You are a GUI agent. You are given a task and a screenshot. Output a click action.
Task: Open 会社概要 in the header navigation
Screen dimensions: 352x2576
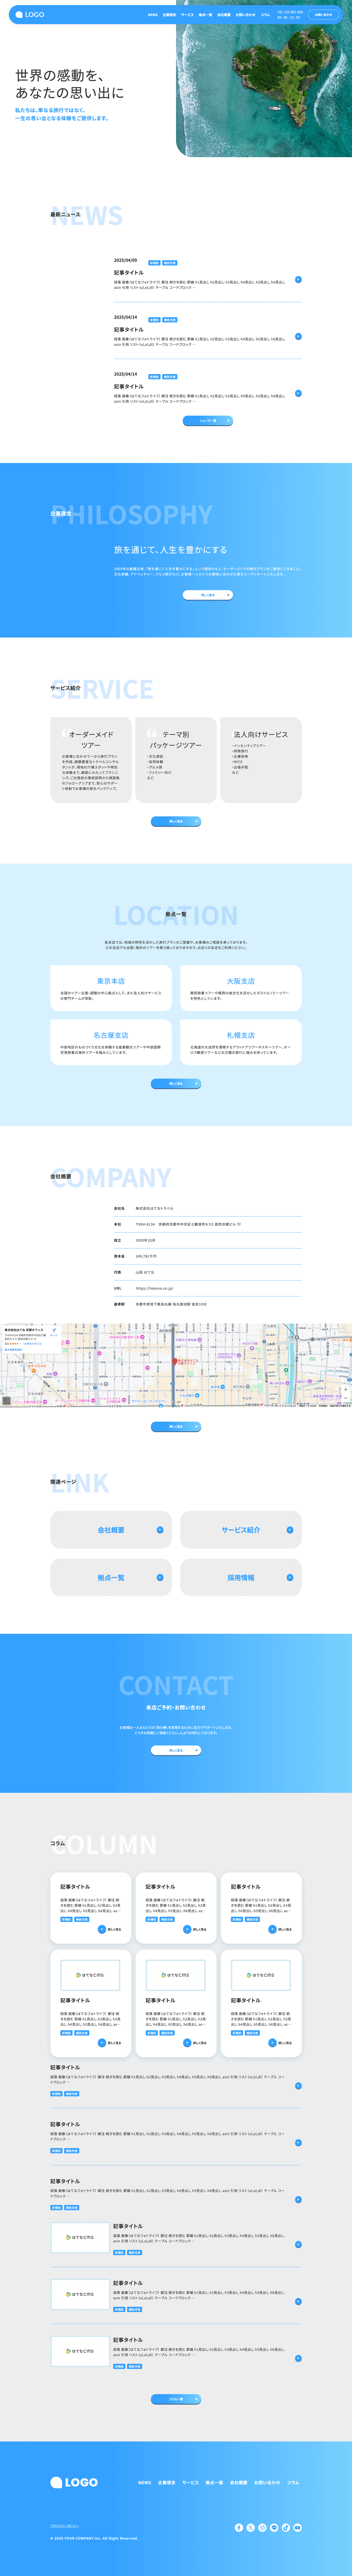pyautogui.click(x=224, y=15)
